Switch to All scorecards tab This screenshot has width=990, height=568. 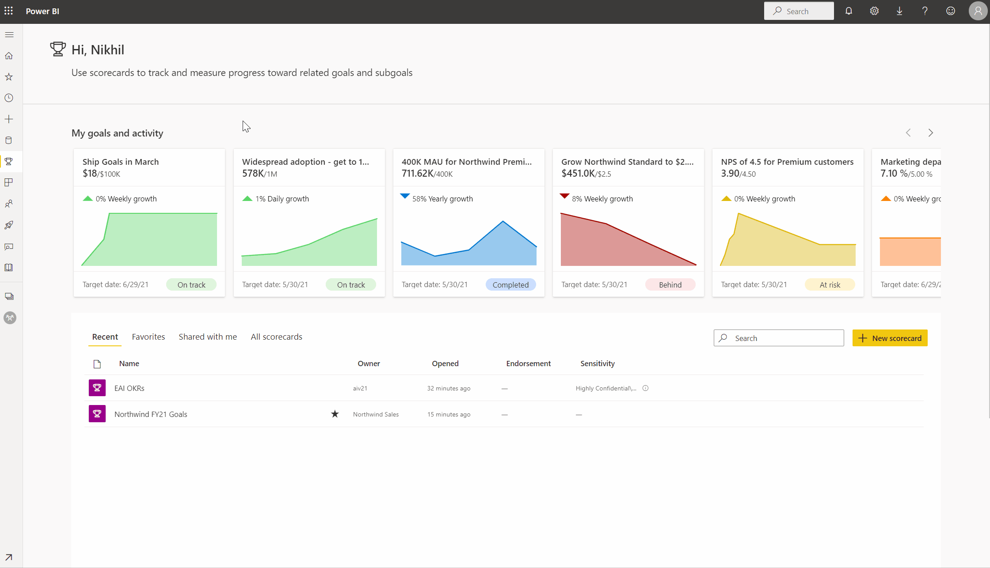(277, 337)
